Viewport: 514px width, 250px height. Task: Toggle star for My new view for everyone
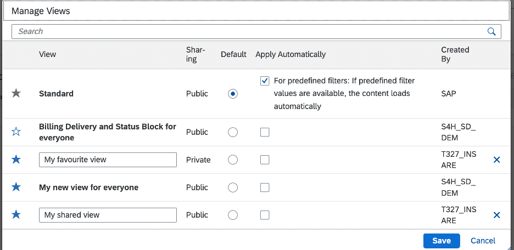click(x=16, y=187)
